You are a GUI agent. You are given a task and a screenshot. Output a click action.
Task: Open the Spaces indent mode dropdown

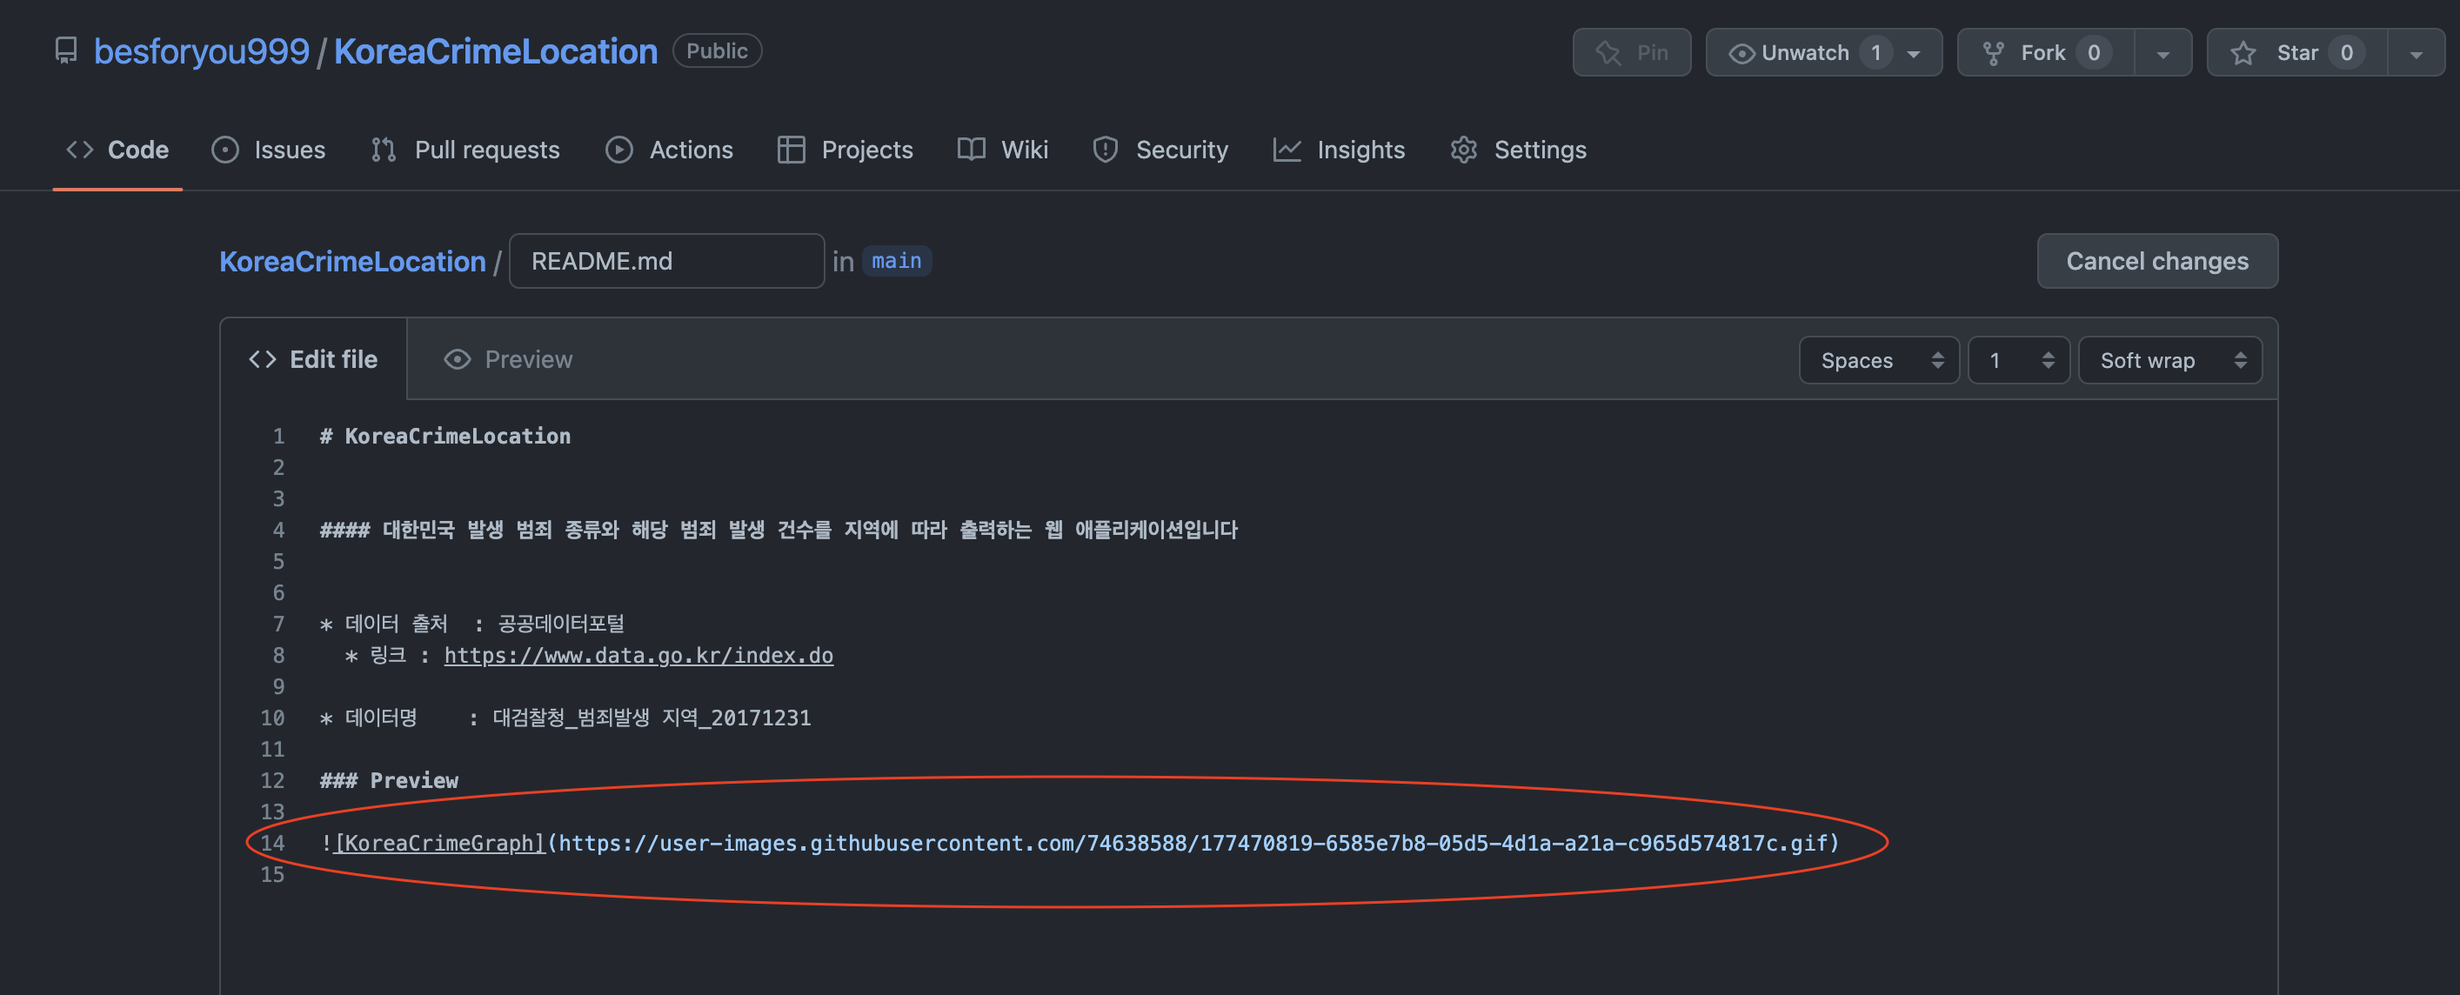1880,360
